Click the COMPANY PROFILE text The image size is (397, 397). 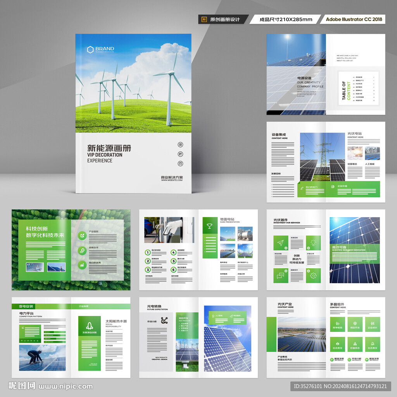tap(310, 86)
